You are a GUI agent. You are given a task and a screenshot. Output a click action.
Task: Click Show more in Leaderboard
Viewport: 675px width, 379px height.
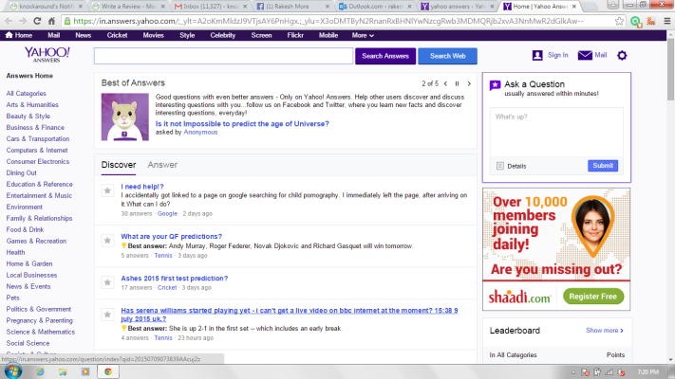[605, 331]
